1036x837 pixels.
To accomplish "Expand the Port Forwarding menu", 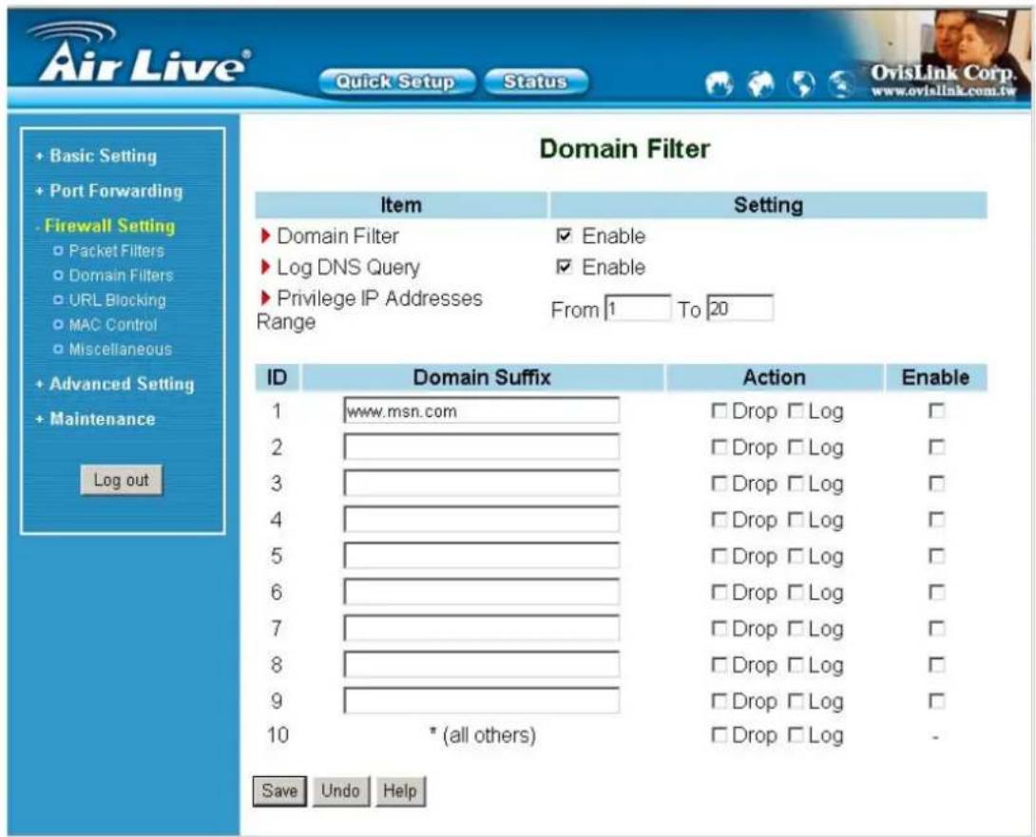I will pyautogui.click(x=116, y=191).
